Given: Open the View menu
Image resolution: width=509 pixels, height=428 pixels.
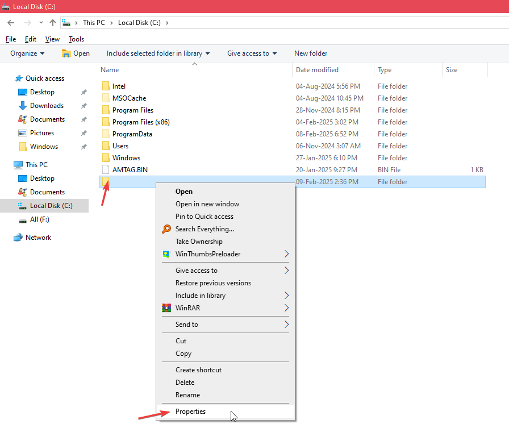Looking at the screenshot, I should point(52,39).
